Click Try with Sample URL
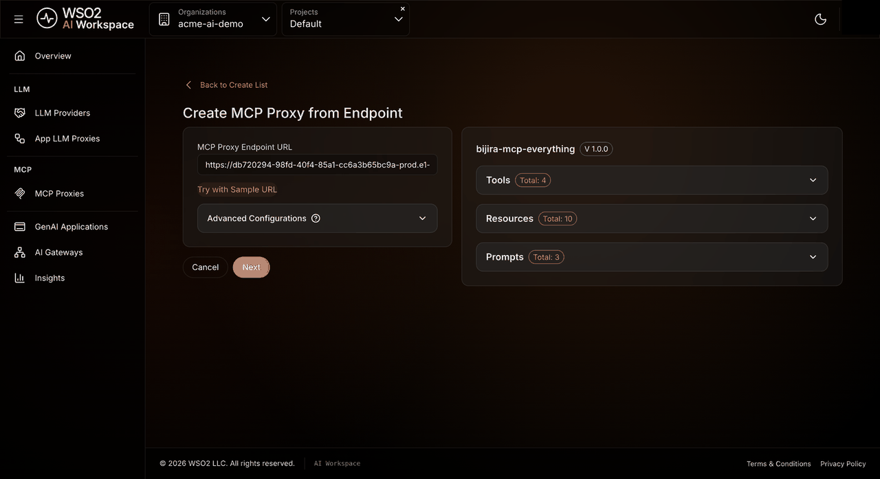Viewport: 880px width, 479px height. click(237, 190)
